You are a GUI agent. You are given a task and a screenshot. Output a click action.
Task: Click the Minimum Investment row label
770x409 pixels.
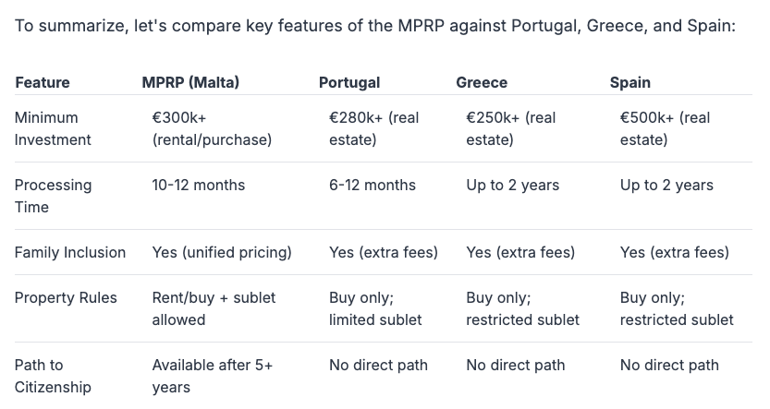click(x=53, y=128)
